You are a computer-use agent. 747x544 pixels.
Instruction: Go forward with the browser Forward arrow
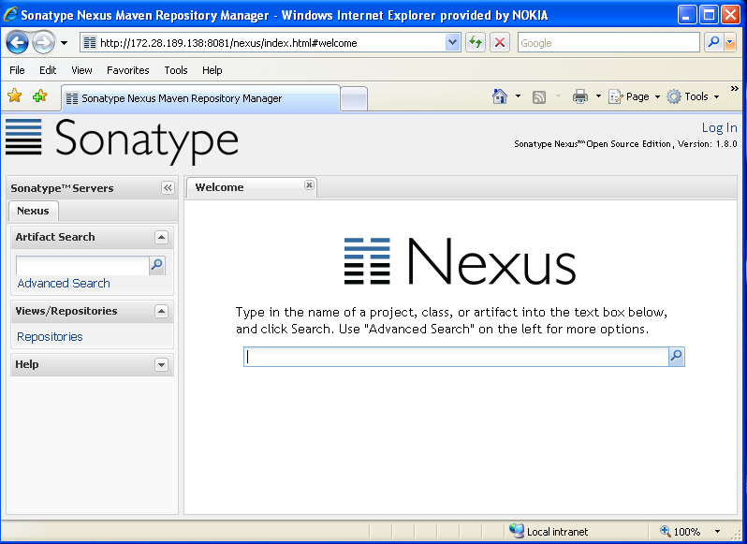point(44,43)
